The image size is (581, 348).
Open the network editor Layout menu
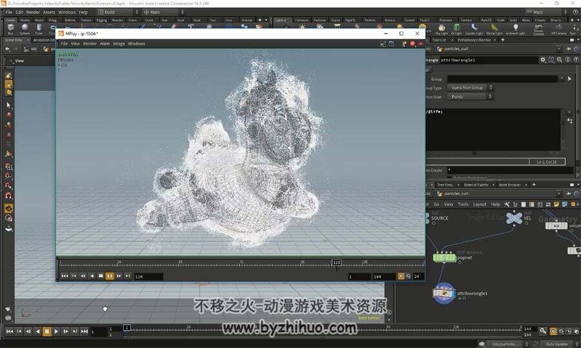480,204
